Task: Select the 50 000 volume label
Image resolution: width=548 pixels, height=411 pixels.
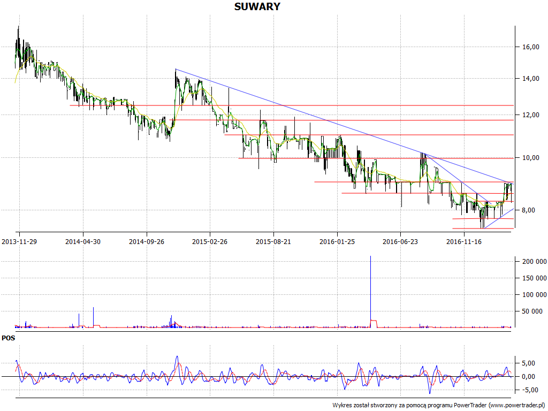Action: click(532, 311)
